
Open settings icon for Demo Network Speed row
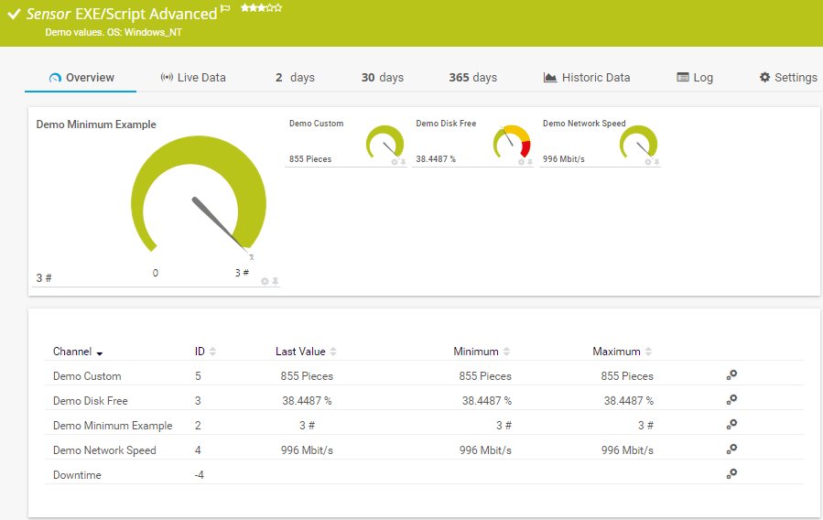[731, 450]
